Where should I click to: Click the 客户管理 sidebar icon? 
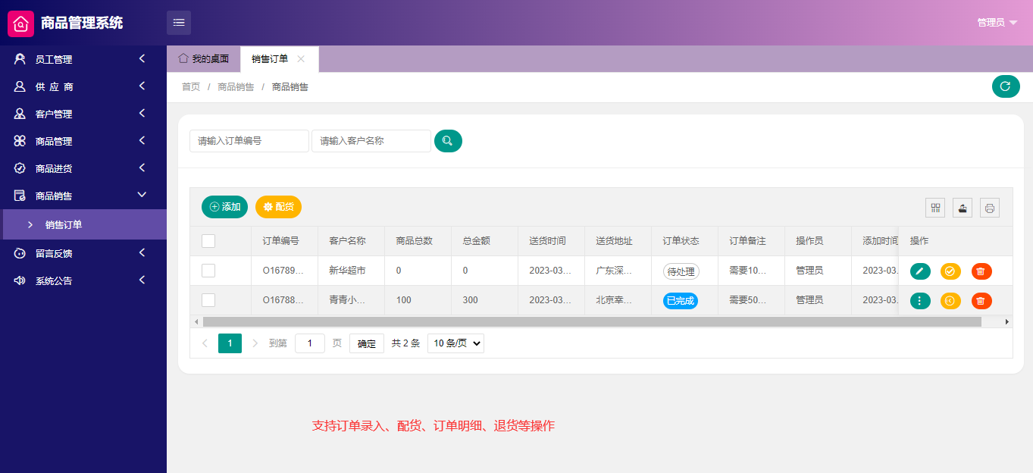pos(20,114)
